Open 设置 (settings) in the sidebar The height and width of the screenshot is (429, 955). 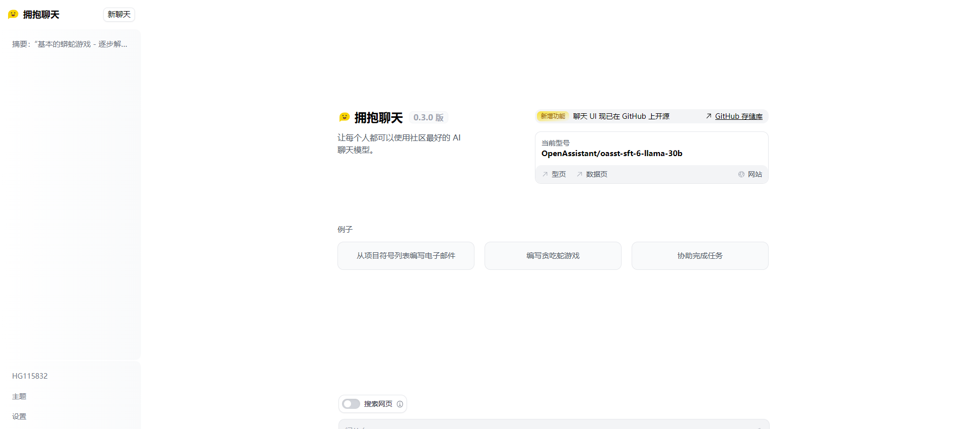[19, 416]
